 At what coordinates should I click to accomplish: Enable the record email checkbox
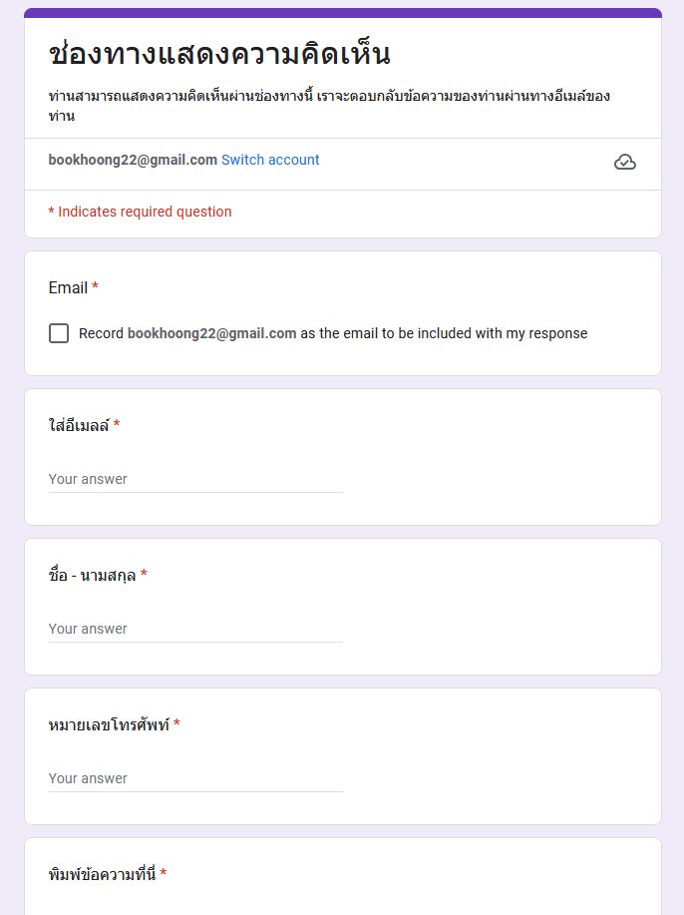pyautogui.click(x=59, y=333)
